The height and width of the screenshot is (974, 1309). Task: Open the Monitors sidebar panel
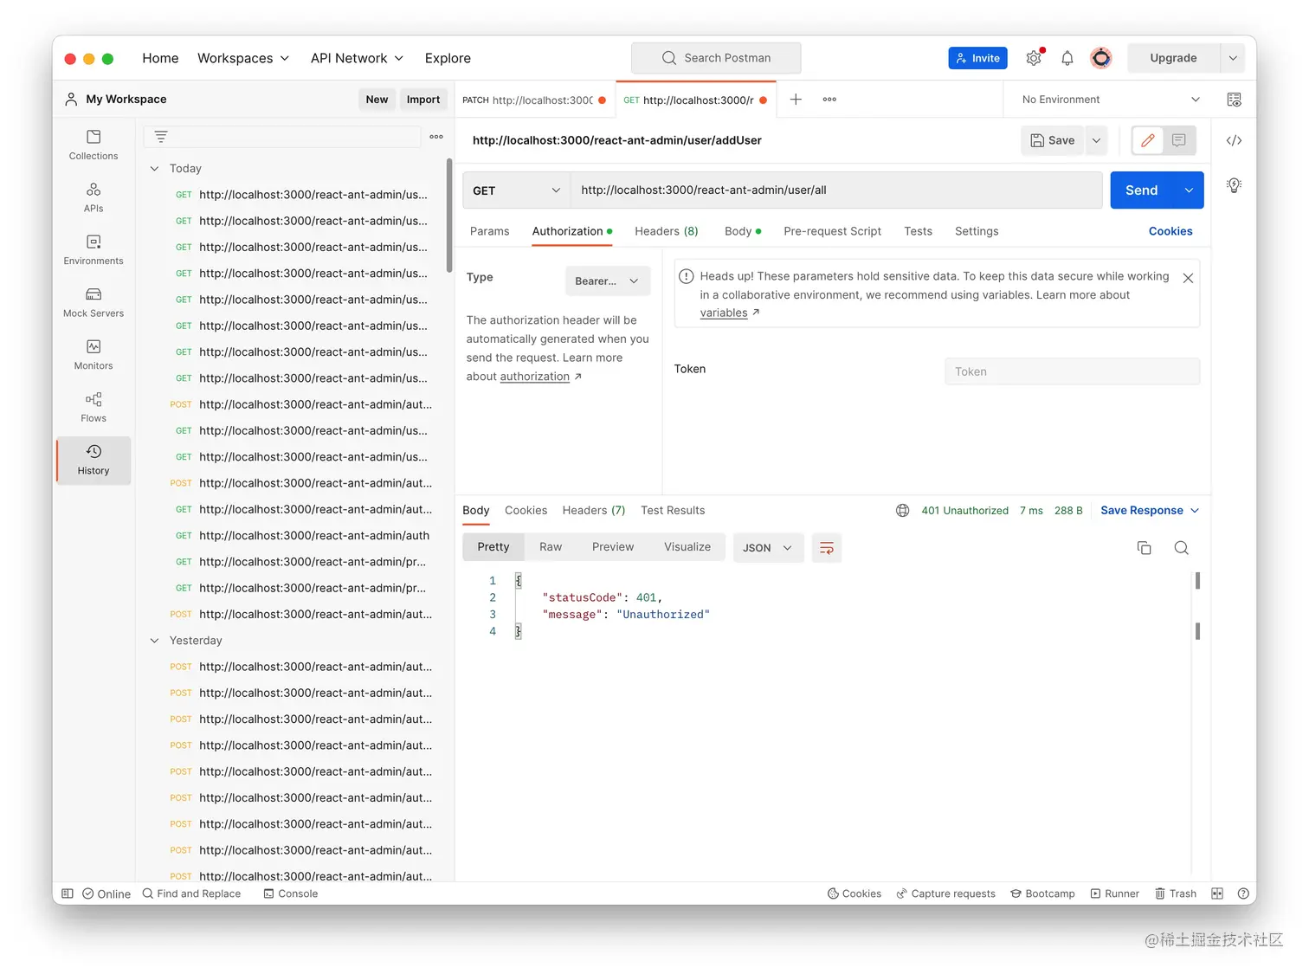(93, 354)
